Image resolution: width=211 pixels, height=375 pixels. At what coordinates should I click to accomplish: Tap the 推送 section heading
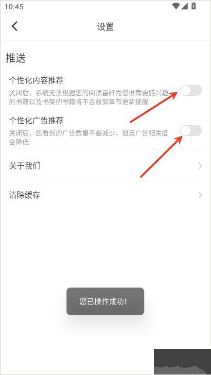pyautogui.click(x=16, y=58)
